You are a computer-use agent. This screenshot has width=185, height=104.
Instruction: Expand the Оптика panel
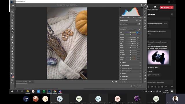(120, 74)
